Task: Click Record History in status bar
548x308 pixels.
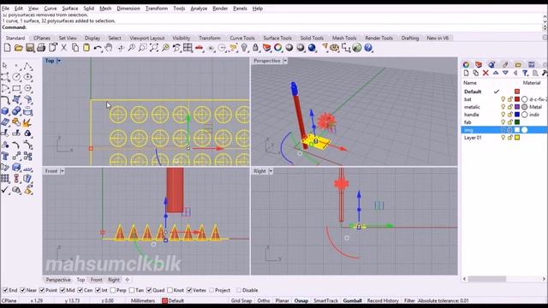Action: pos(383,300)
